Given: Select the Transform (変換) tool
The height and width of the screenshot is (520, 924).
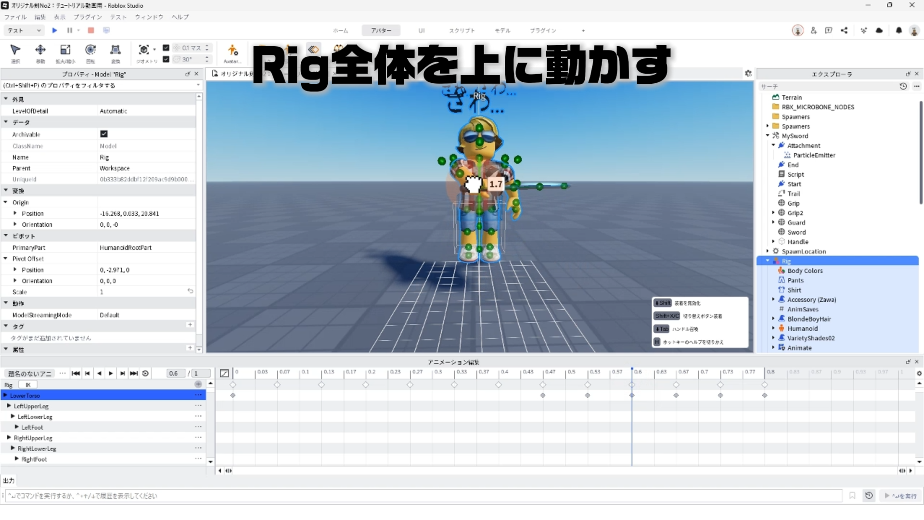Looking at the screenshot, I should pyautogui.click(x=115, y=50).
